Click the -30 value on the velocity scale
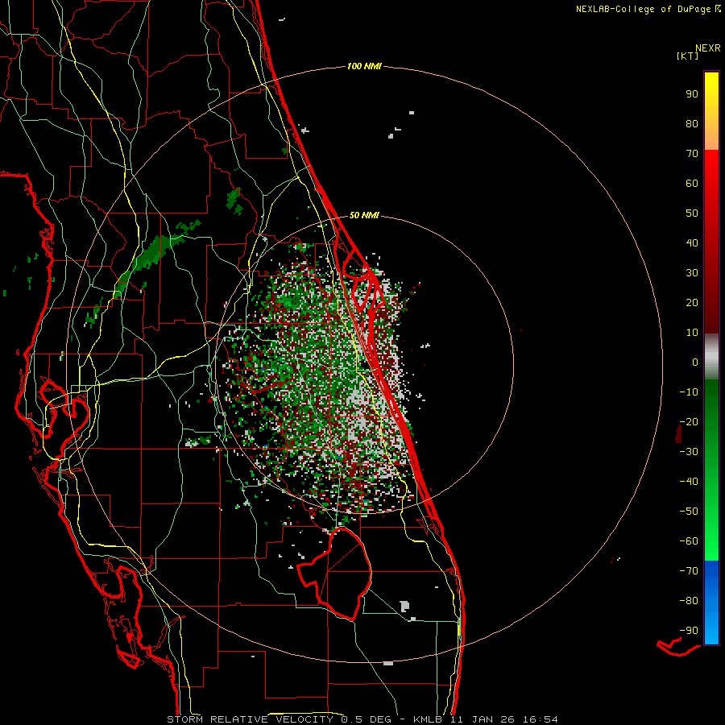 tap(689, 452)
